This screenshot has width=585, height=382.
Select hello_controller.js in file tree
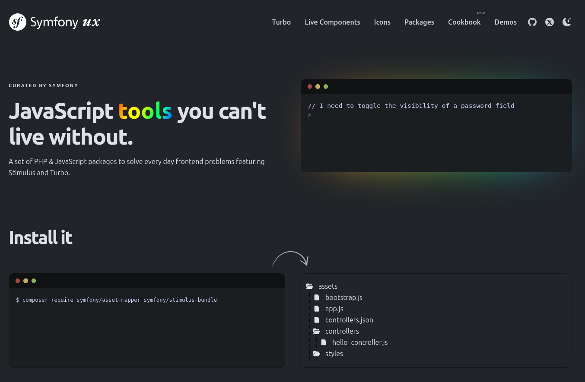tap(360, 342)
